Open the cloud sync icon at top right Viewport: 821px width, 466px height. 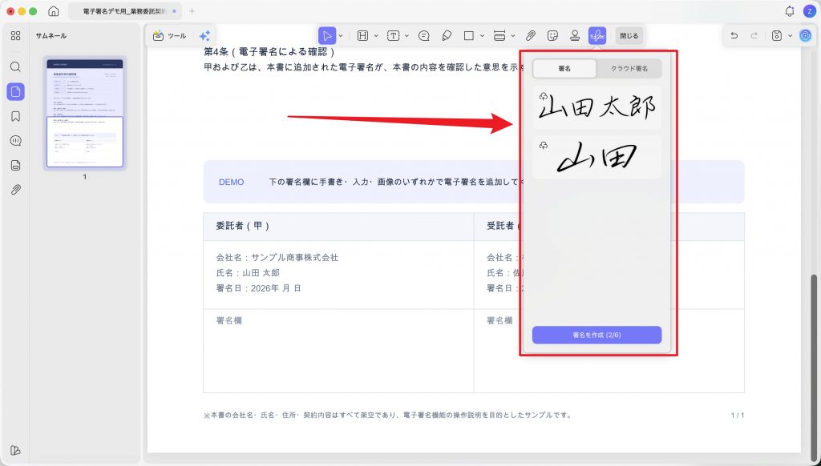coord(805,35)
